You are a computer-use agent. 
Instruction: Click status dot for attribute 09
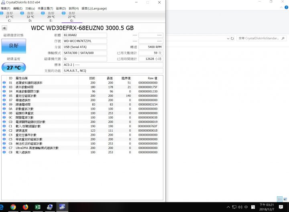tap(4, 104)
